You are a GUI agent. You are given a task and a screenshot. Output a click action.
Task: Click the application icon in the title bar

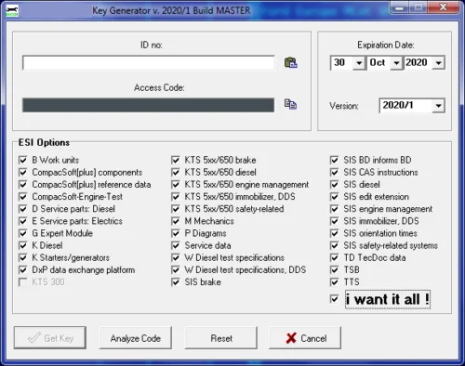coord(12,10)
